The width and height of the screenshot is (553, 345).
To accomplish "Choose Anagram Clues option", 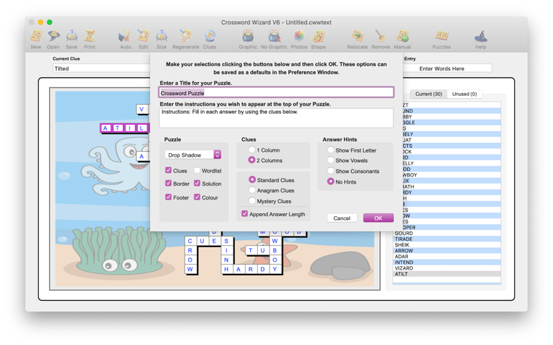I will tap(252, 190).
